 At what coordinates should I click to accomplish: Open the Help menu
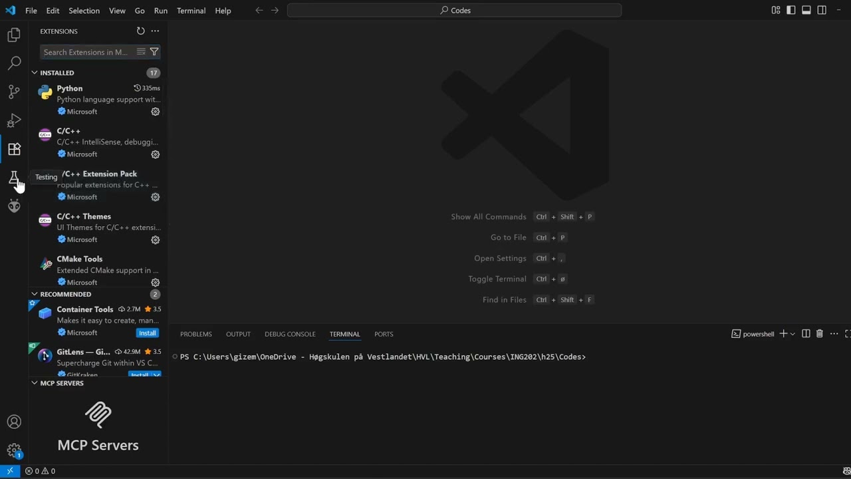223,11
